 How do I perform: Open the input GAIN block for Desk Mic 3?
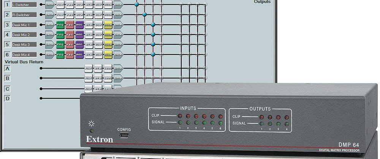pos(50,45)
